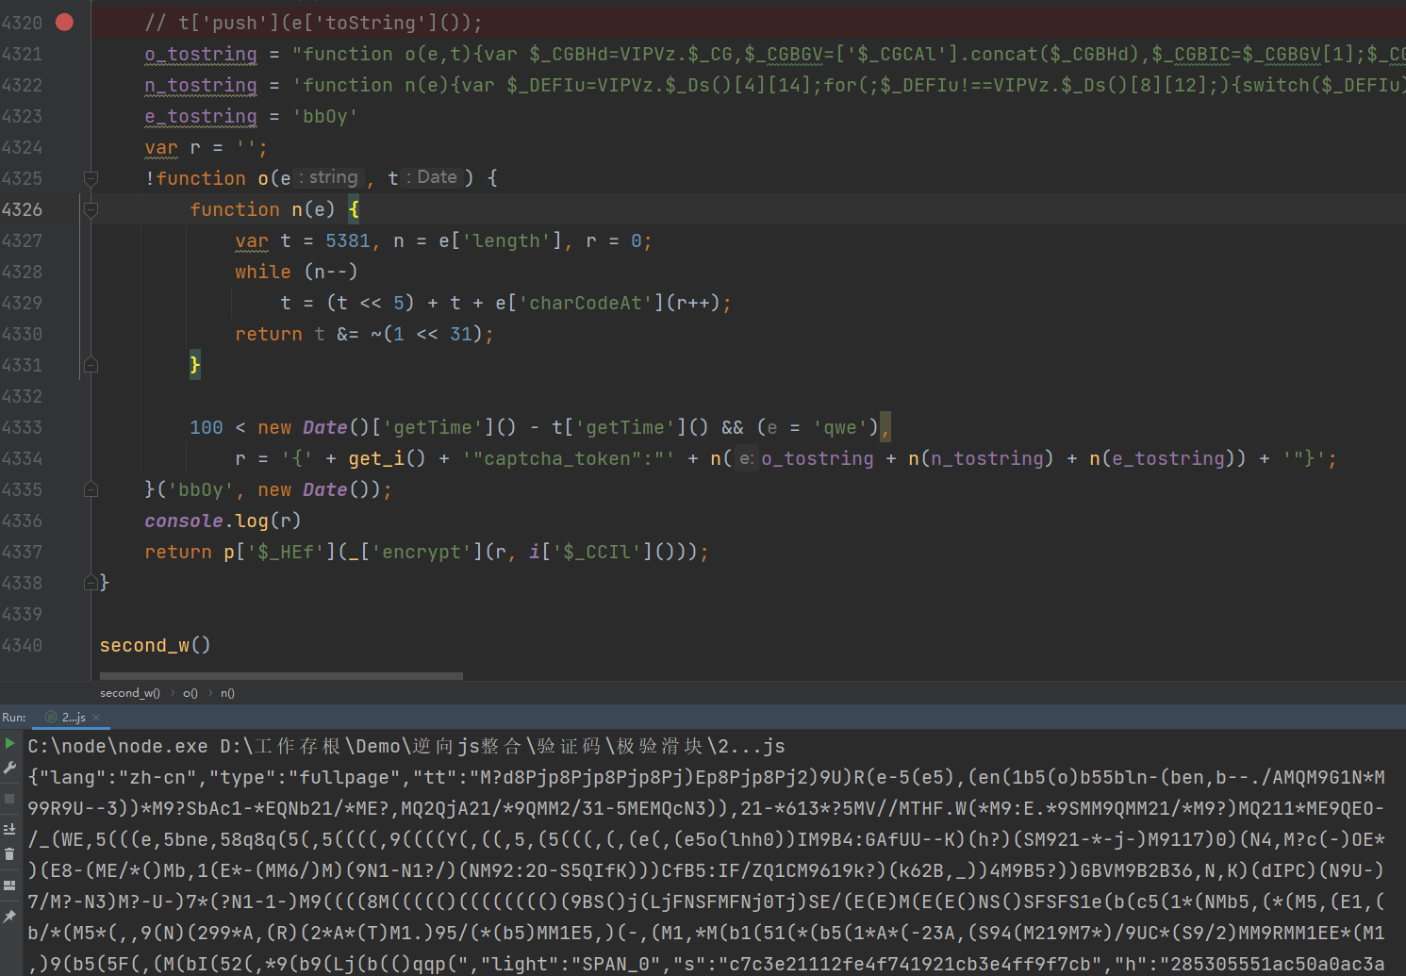Jump to o() breadcrumb segment

pyautogui.click(x=190, y=693)
